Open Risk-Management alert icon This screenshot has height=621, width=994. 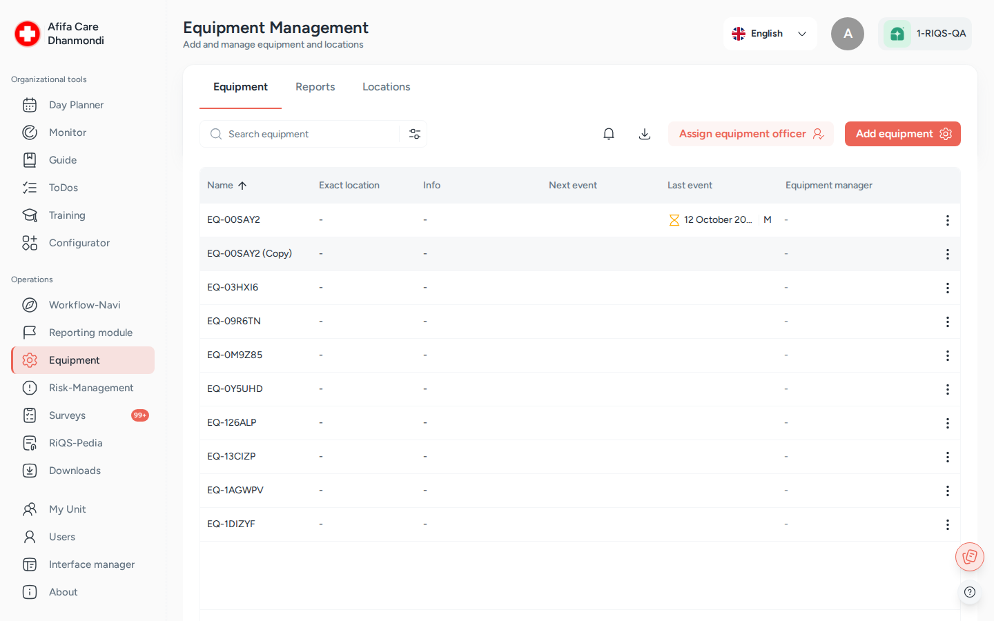30,388
